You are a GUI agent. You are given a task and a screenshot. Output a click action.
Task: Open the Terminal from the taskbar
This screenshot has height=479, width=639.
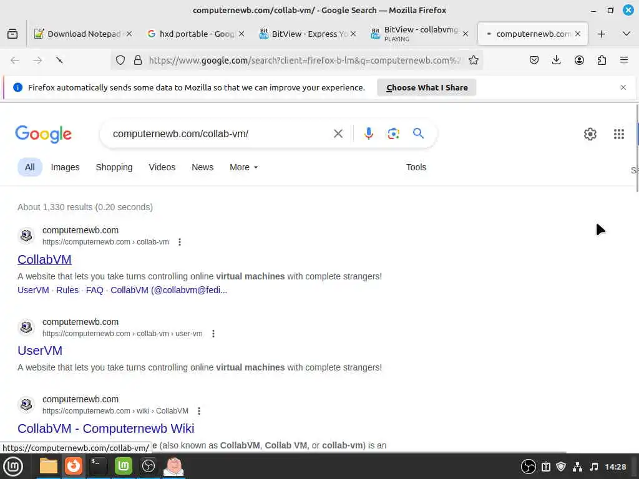[x=98, y=466]
